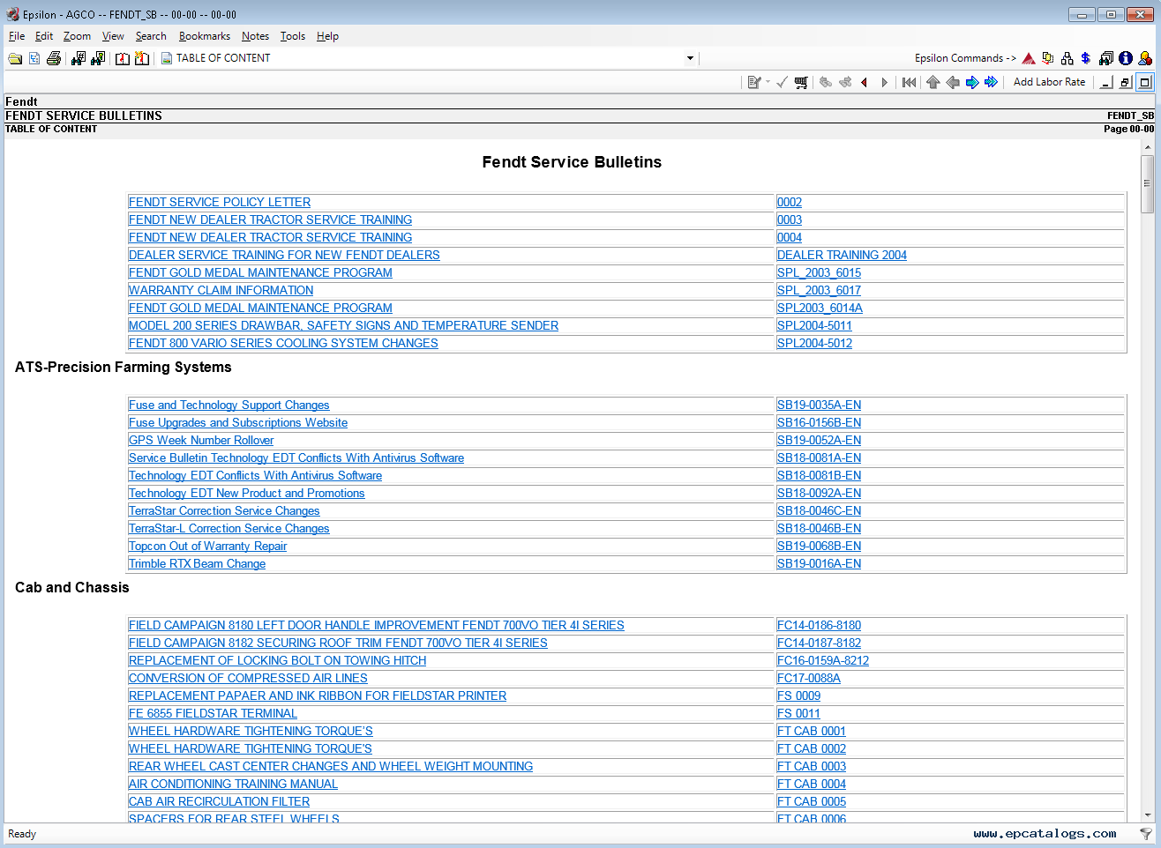Click the shopping cart icon
Screen dimensions: 1161x848
(x=801, y=82)
